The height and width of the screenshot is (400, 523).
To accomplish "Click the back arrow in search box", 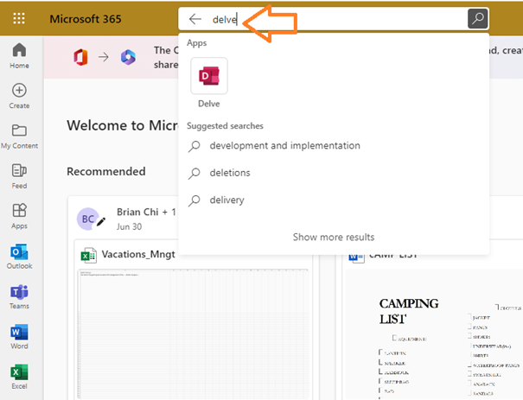I will pos(195,18).
